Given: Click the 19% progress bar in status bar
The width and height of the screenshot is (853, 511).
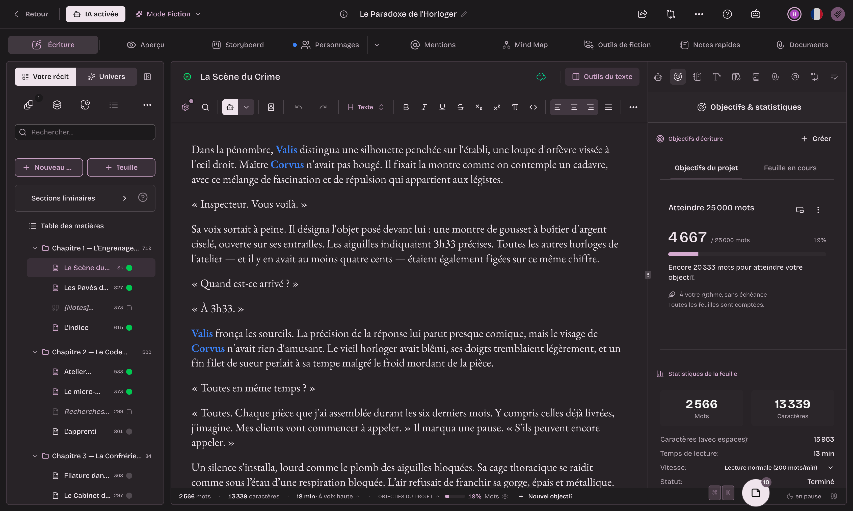Looking at the screenshot, I should click(455, 496).
